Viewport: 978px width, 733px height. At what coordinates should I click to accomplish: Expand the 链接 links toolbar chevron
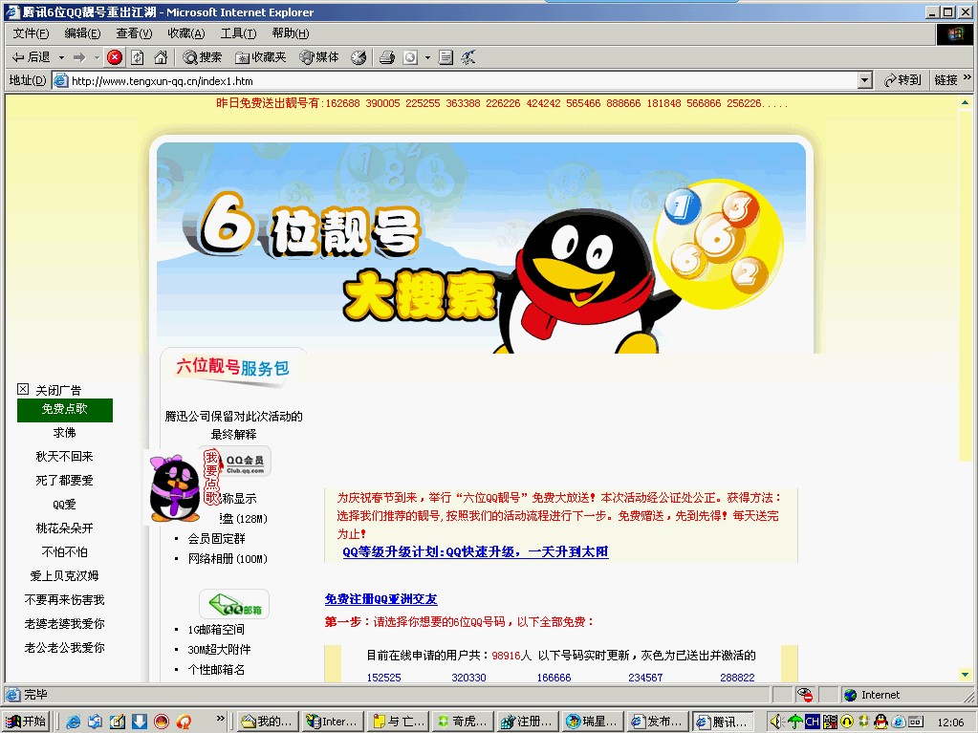coord(967,77)
